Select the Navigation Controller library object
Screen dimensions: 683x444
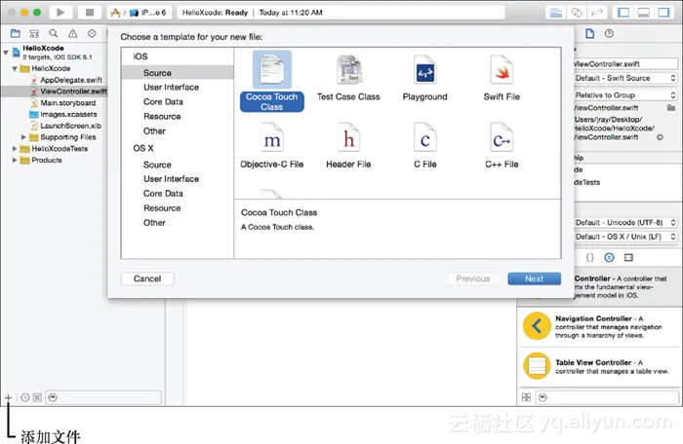[599, 326]
